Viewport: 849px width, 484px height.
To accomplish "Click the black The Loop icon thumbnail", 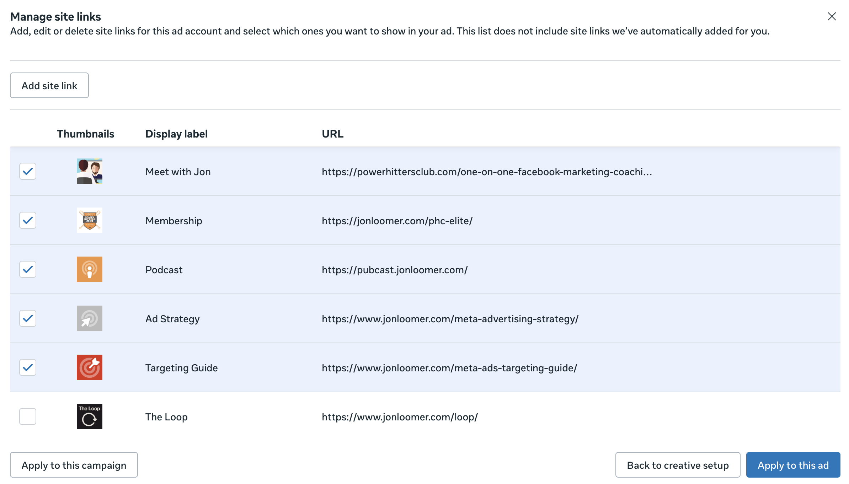I will (89, 416).
